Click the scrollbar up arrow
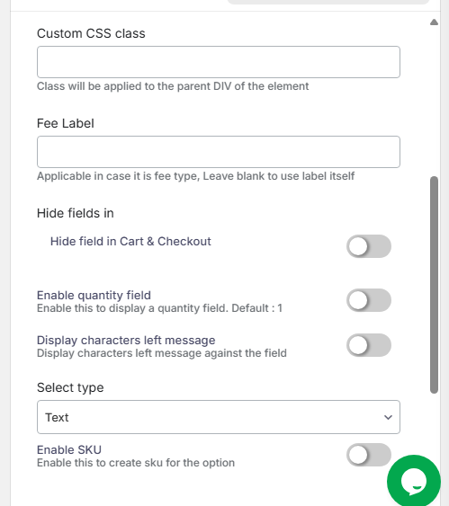449x506 pixels. pos(434,22)
